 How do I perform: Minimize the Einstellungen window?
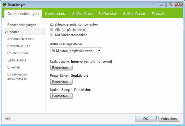pos(162,5)
